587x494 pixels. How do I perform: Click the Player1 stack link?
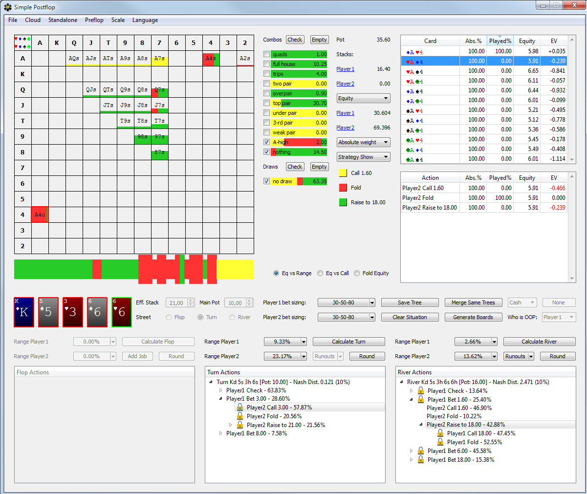pyautogui.click(x=345, y=69)
